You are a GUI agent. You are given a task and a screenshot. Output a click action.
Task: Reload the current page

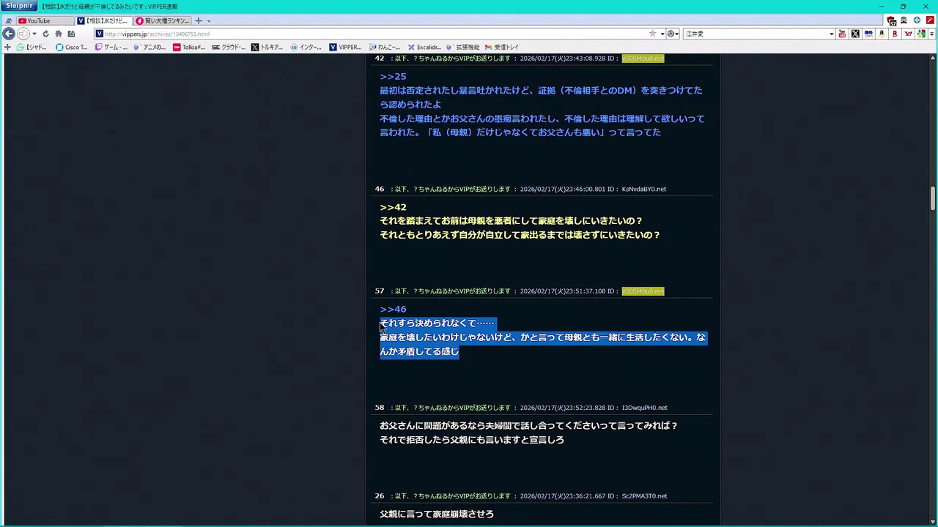[45, 34]
